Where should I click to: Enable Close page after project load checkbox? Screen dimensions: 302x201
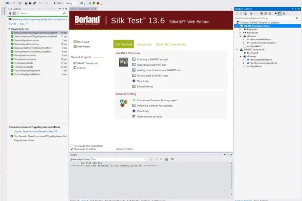point(72,146)
